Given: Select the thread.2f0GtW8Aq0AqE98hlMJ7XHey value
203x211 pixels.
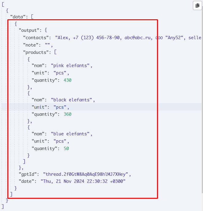Looking at the screenshot, I should 86,174.
